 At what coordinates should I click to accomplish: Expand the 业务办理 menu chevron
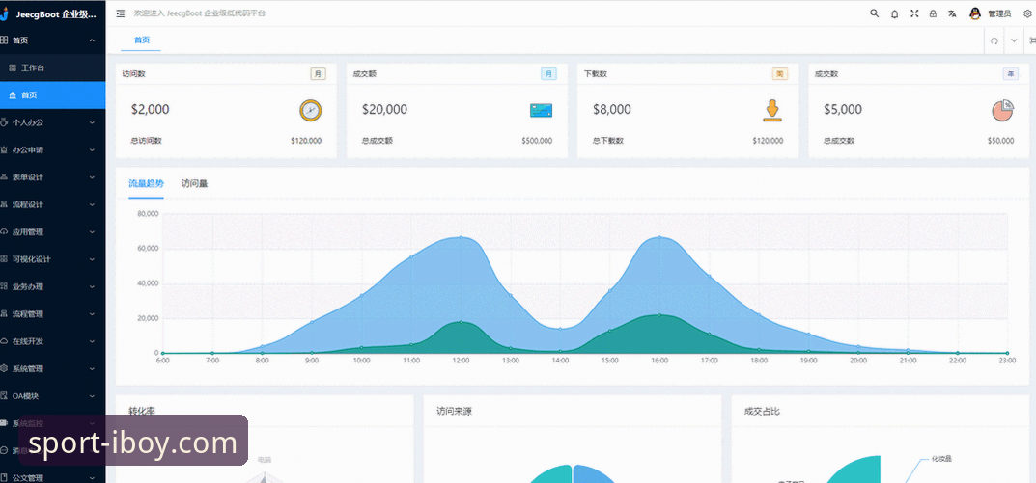pos(92,287)
